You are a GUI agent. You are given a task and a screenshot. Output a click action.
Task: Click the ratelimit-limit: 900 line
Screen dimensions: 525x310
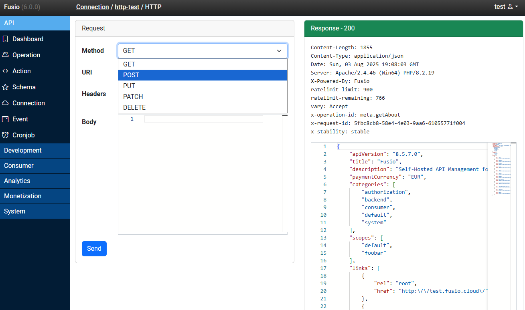click(342, 89)
